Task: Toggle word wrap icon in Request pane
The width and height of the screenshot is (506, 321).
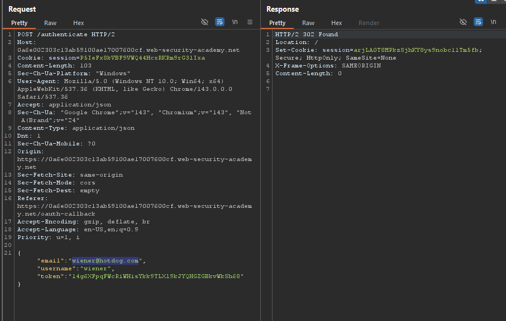Action: point(219,22)
